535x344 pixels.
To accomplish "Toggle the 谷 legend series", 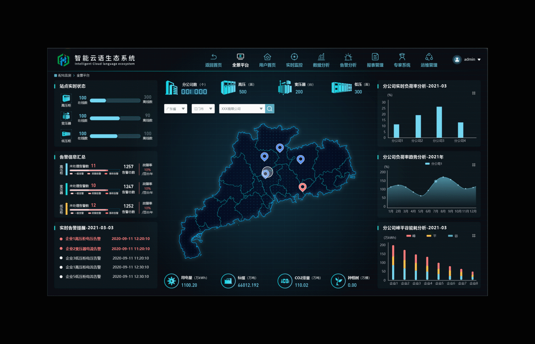I will tap(453, 236).
